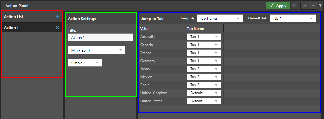Click the diamond icon next to Apply

[294, 6]
